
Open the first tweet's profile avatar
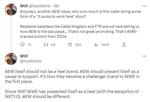click(11, 10)
